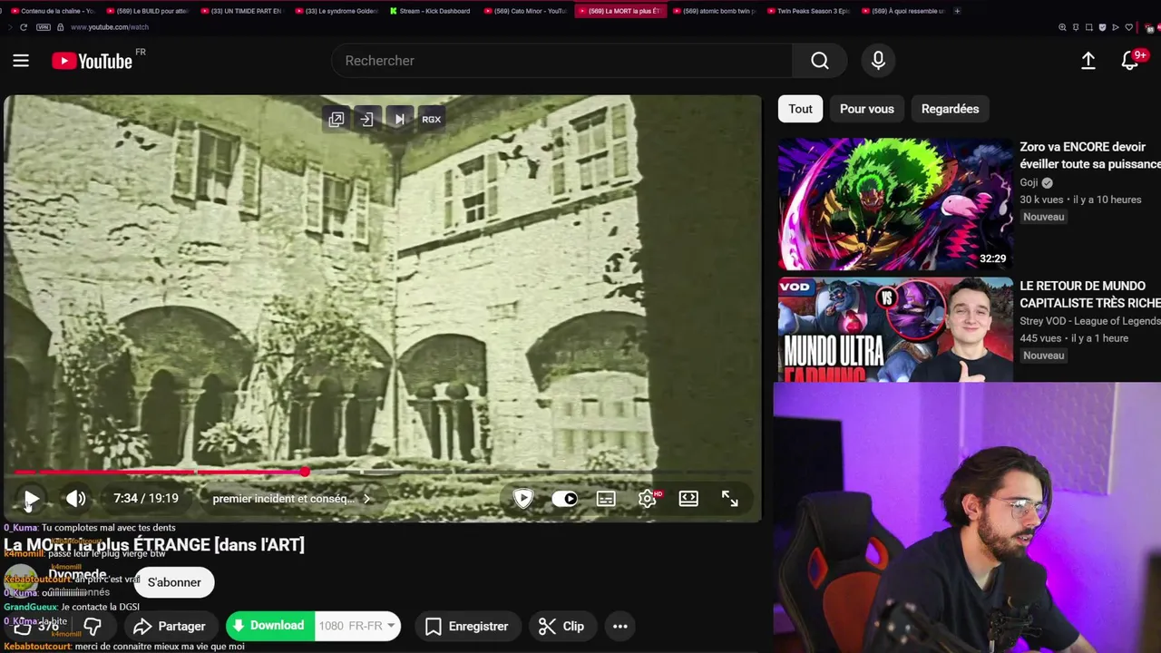The image size is (1161, 653).
Task: Open the 1080 FR-FR quality dropdown
Action: (x=357, y=626)
